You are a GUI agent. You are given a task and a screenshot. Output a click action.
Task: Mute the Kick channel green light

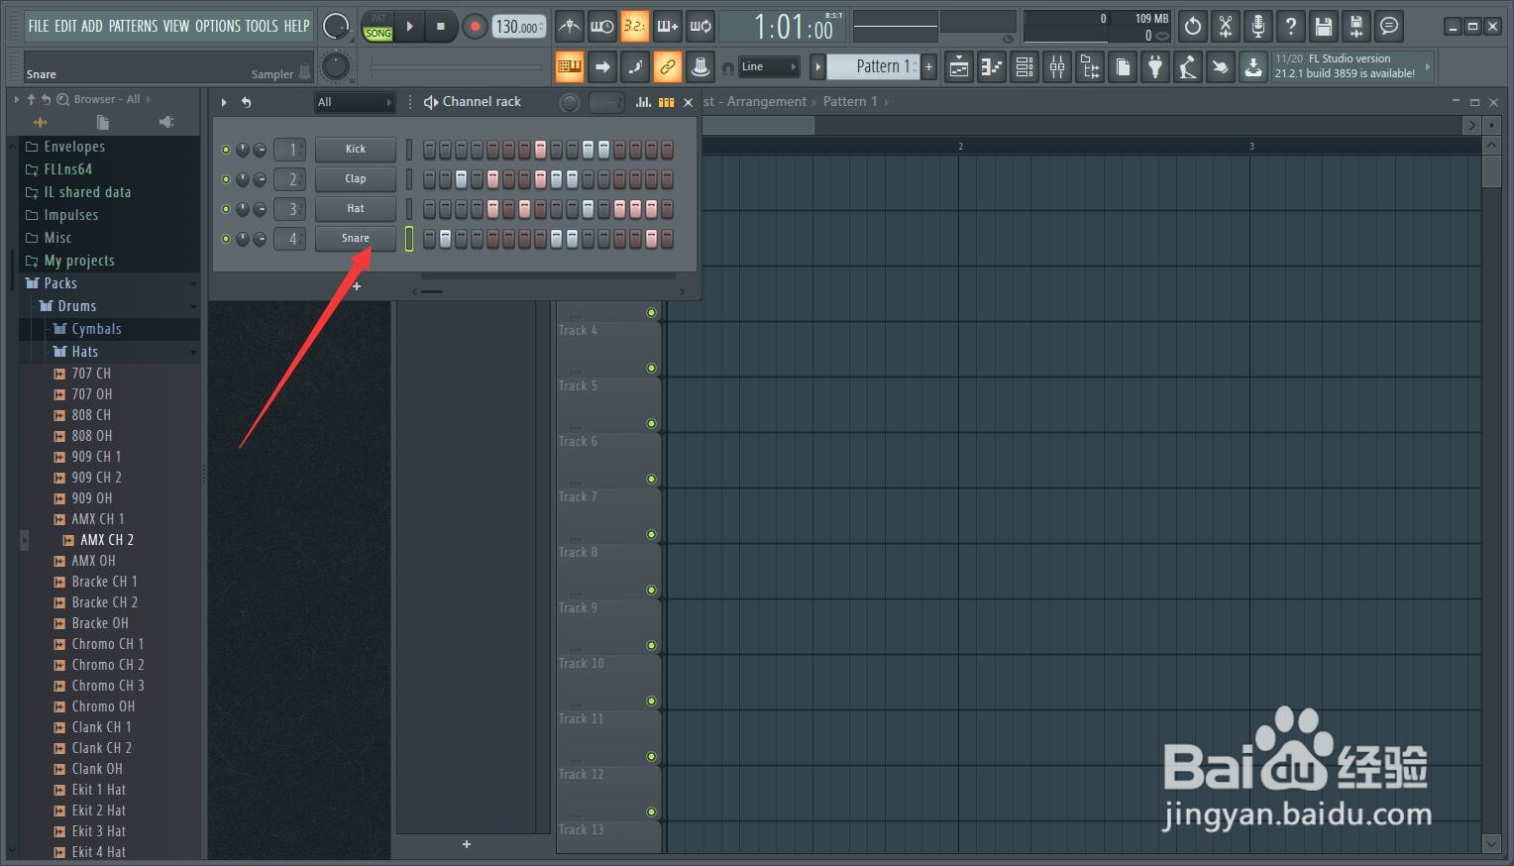[226, 150]
